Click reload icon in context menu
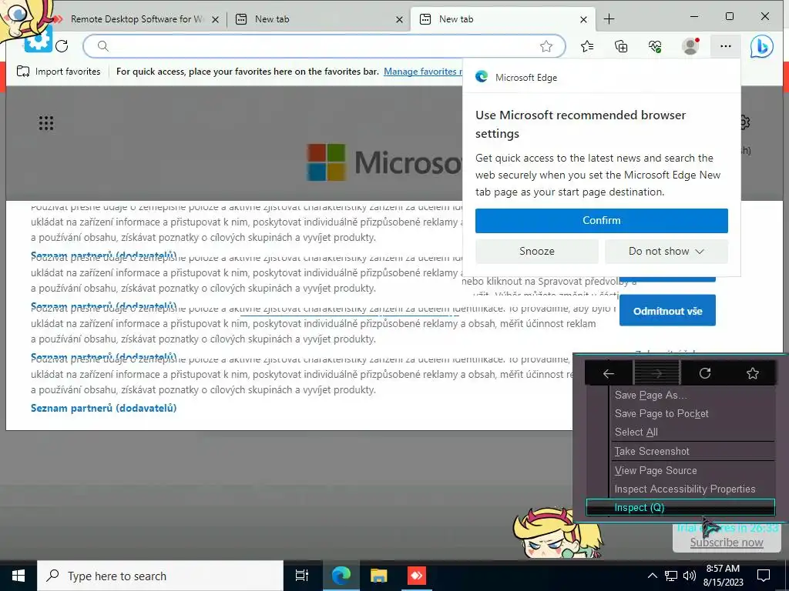 click(x=705, y=373)
